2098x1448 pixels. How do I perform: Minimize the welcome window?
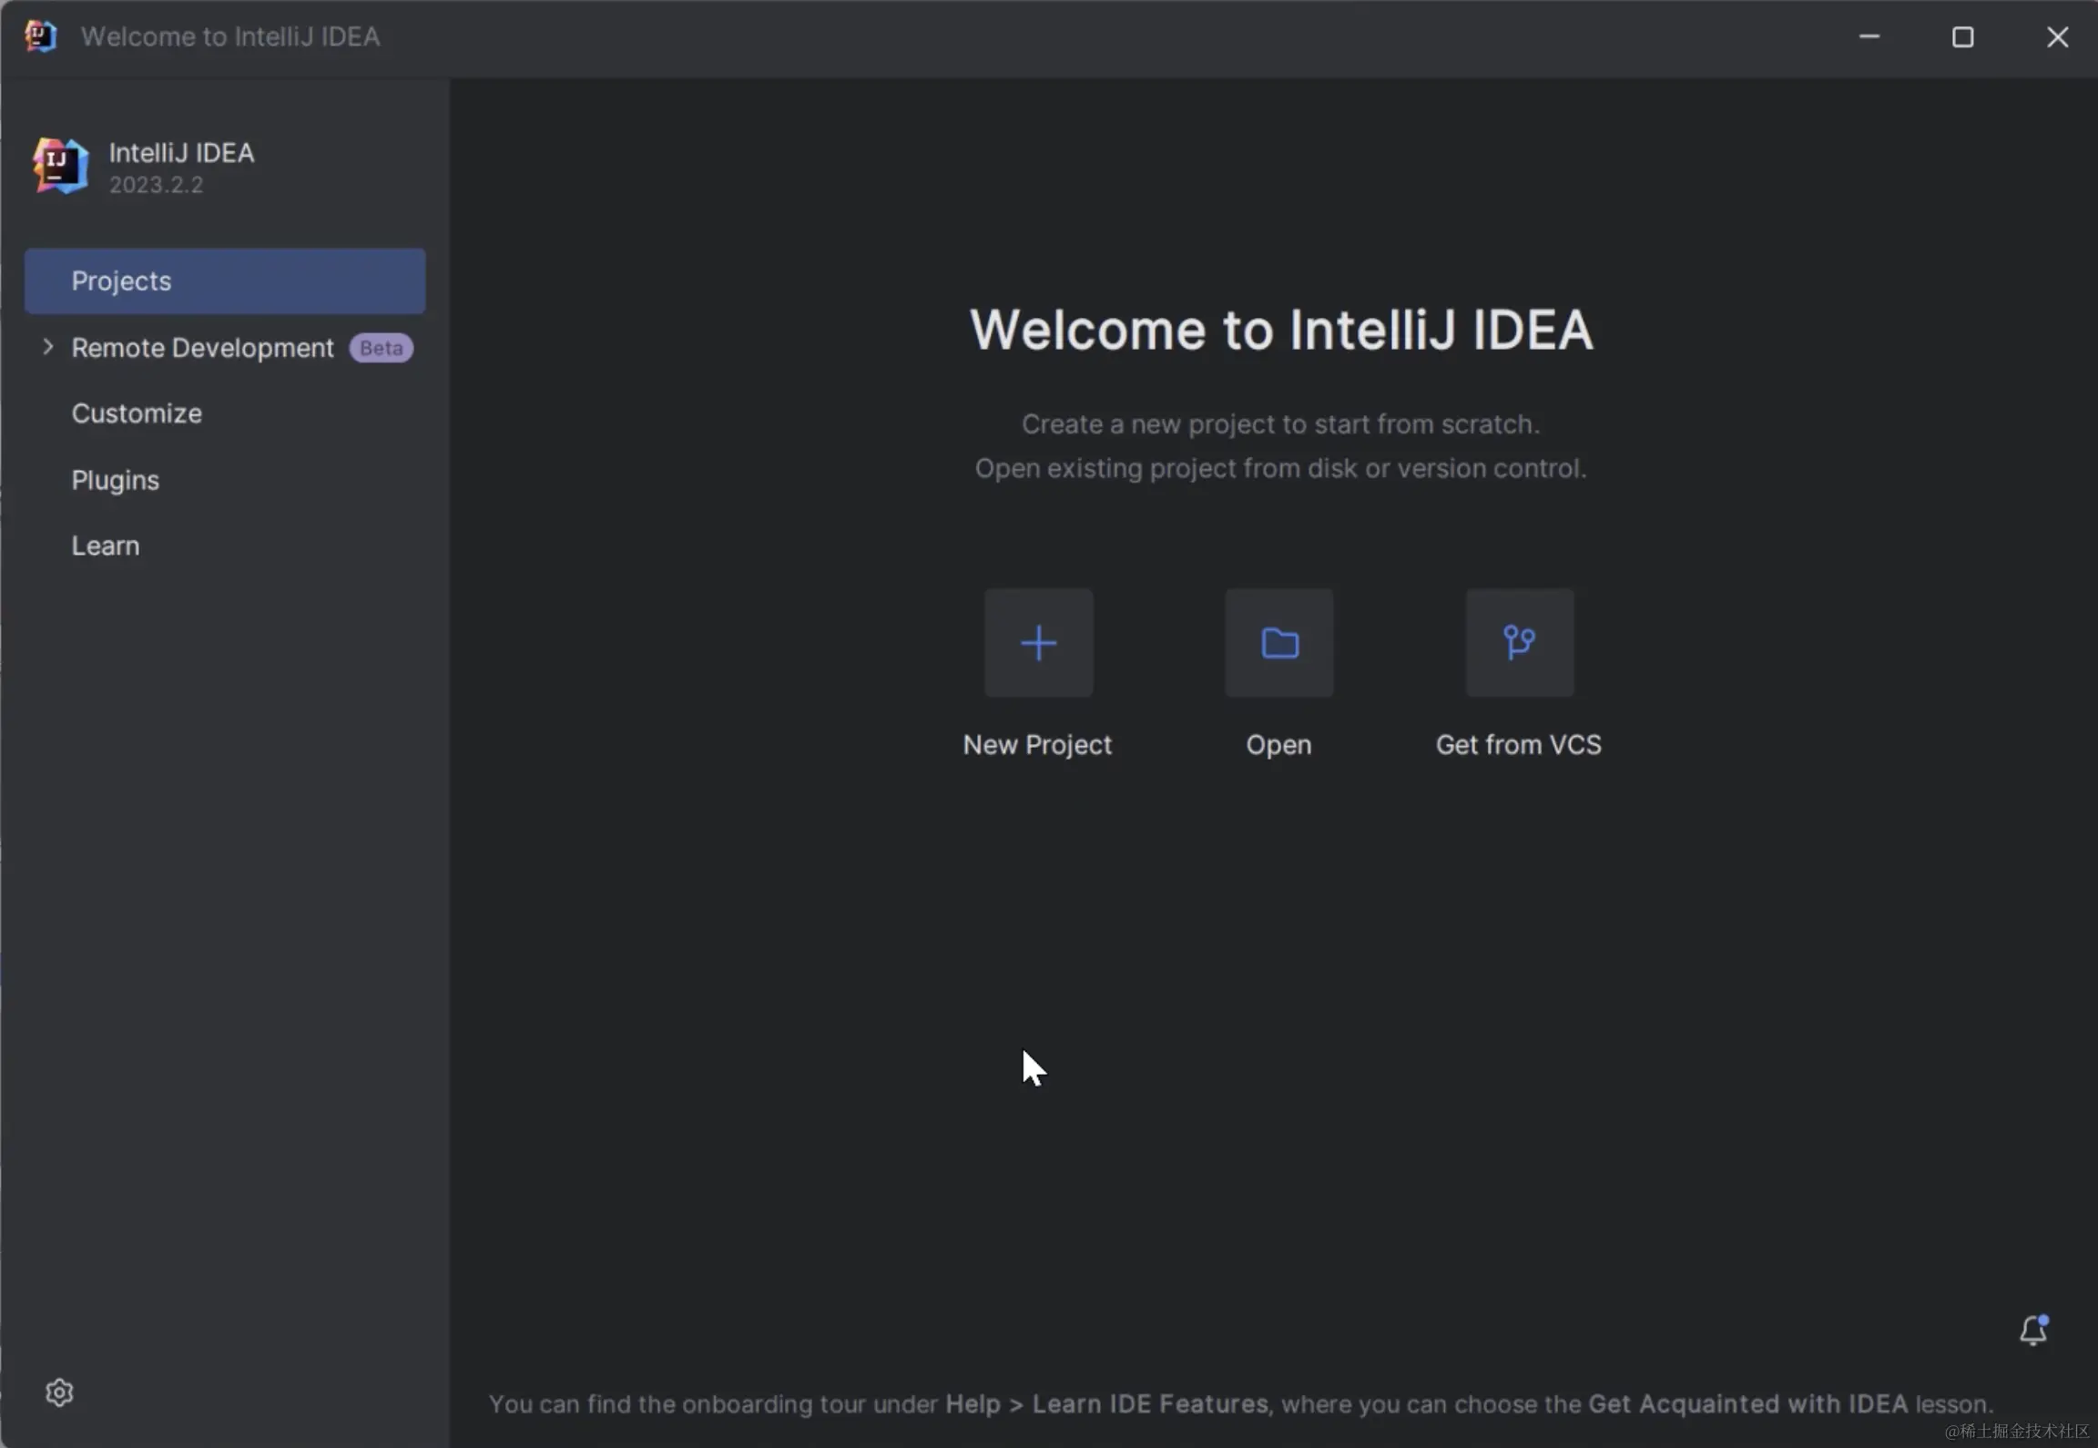tap(1869, 36)
